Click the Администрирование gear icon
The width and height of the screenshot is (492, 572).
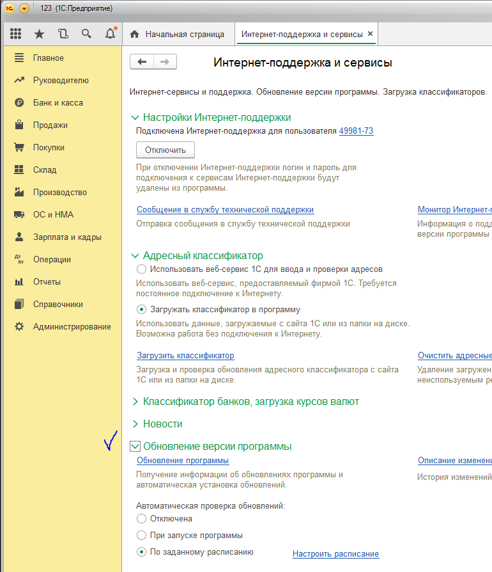point(19,326)
